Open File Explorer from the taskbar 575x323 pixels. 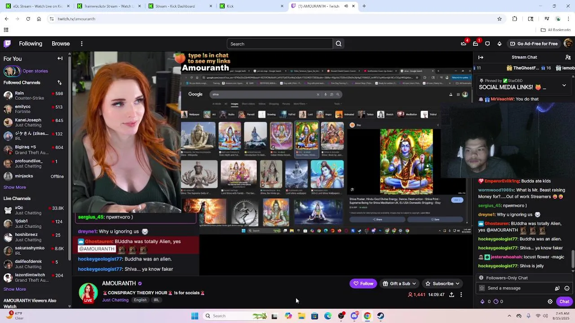pyautogui.click(x=301, y=316)
